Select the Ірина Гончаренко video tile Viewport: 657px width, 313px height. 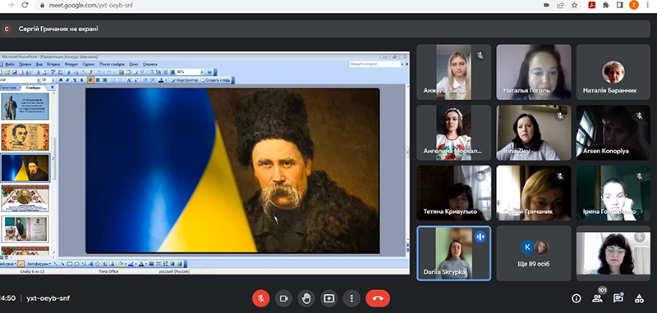[613, 193]
